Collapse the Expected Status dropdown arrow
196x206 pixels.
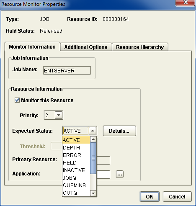click(x=93, y=131)
